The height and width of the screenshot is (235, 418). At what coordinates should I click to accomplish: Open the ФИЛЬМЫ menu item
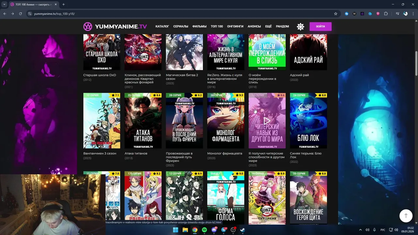[199, 26]
